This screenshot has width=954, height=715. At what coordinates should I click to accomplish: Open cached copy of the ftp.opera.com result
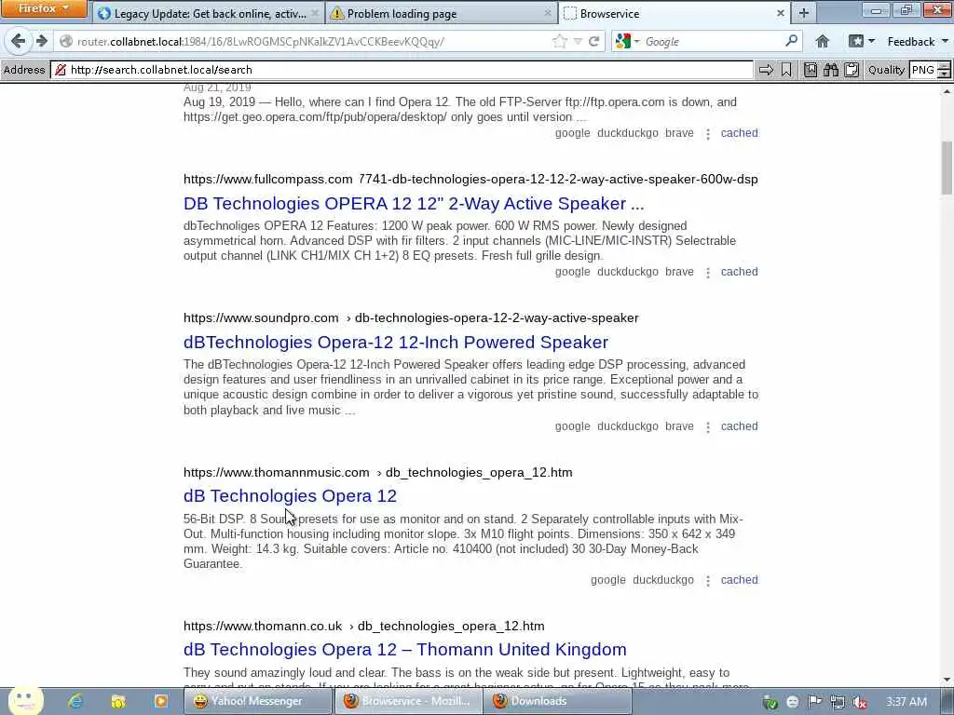[x=739, y=133]
